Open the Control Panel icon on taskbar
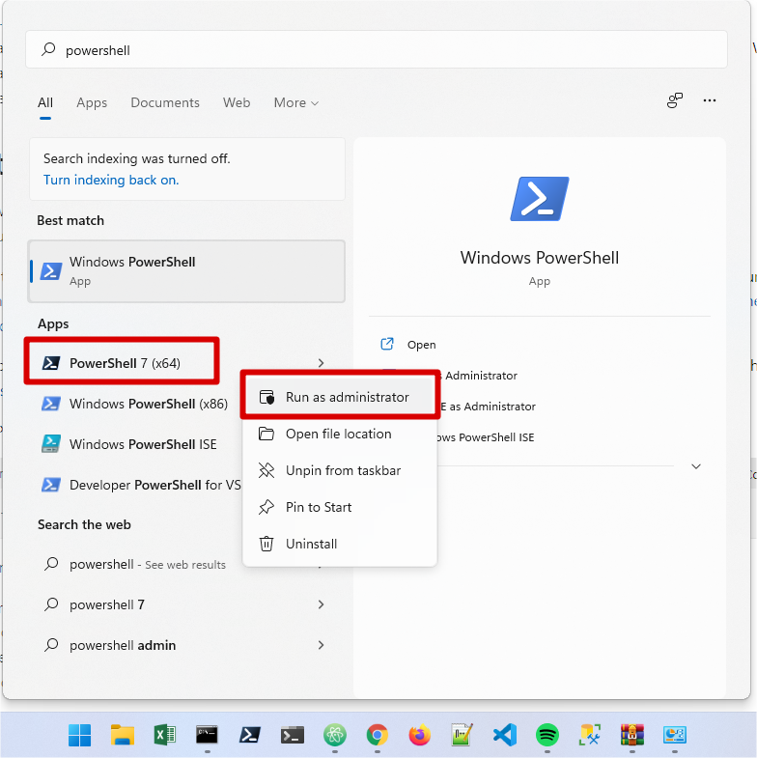757x758 pixels. (x=674, y=735)
